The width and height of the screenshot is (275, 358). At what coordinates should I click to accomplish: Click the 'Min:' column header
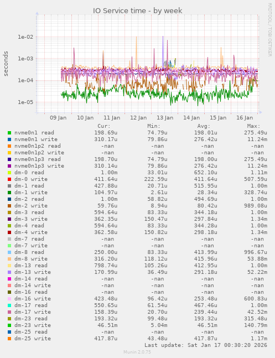pos(154,126)
